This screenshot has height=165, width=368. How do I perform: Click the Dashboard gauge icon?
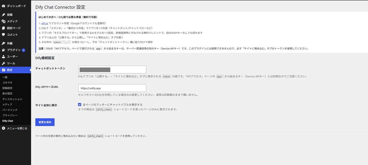pos(3,6)
